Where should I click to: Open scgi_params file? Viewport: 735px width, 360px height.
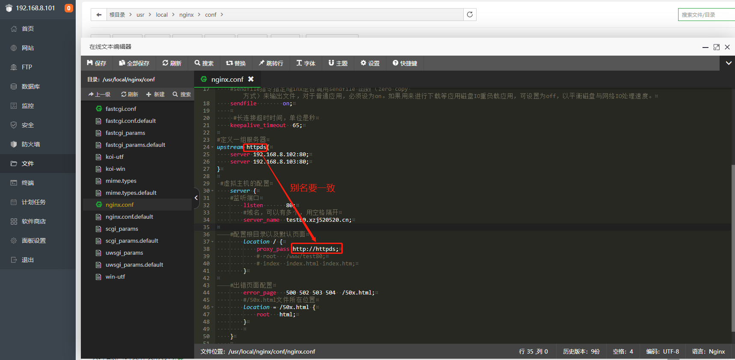point(122,229)
